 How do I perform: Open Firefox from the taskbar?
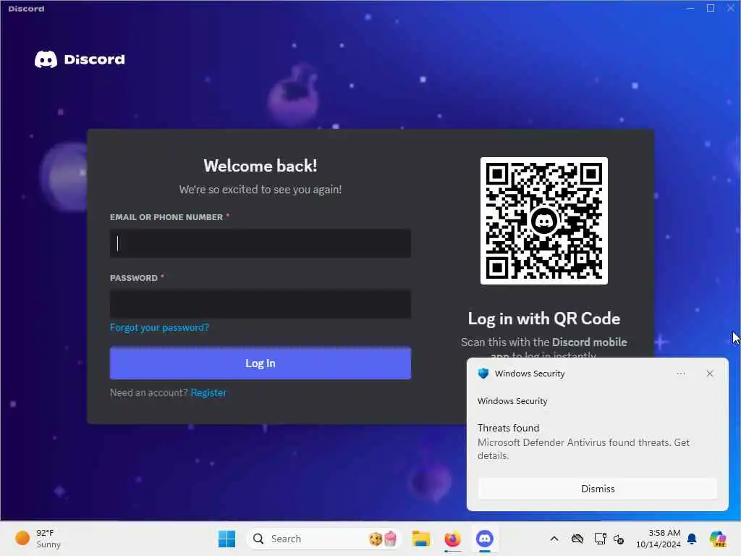click(x=452, y=539)
